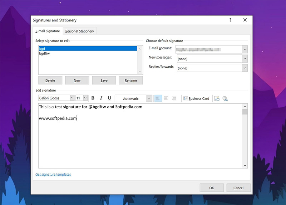
Task: Open the Automatic font color picker
Action: 149,98
